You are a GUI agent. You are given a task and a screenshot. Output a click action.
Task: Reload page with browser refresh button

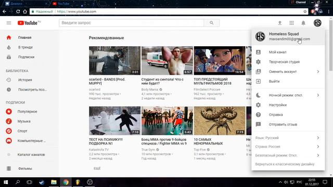18,11
